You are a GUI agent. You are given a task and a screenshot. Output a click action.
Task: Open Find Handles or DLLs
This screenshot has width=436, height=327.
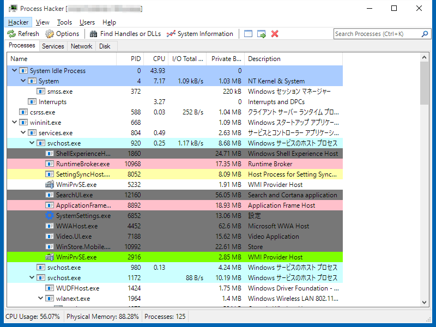(125, 34)
